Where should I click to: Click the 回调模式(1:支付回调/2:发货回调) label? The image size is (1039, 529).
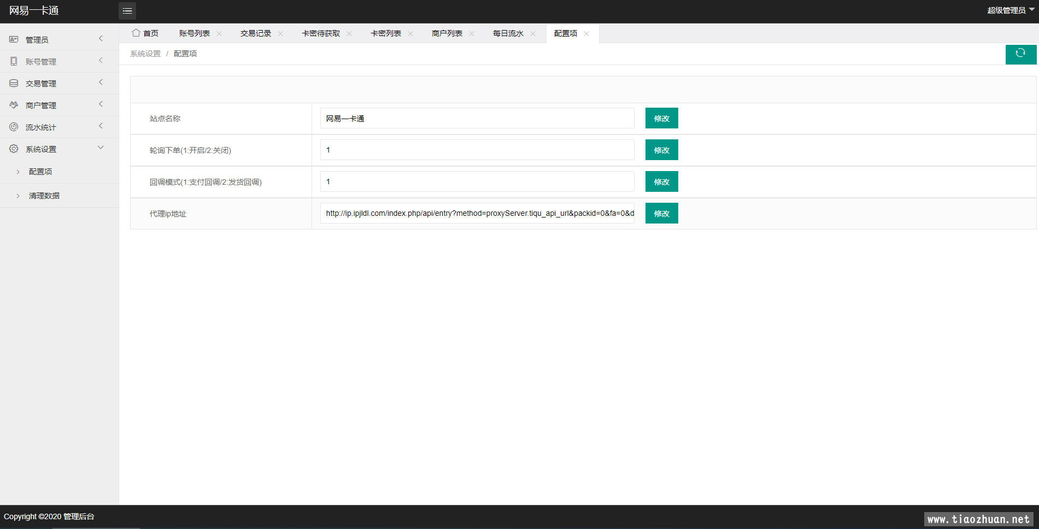(206, 182)
